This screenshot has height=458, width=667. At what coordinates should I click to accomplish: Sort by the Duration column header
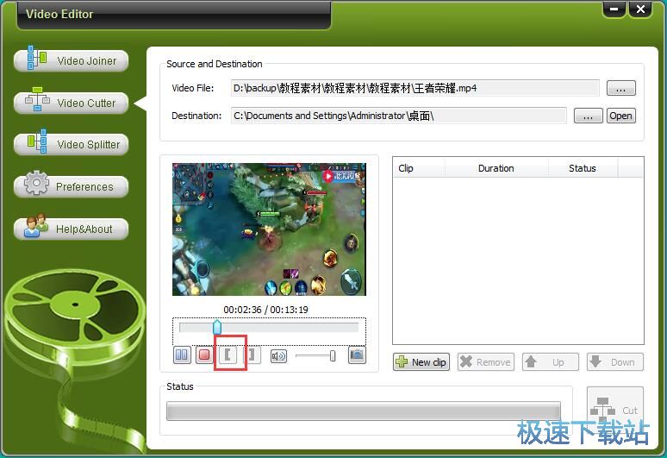tap(496, 168)
